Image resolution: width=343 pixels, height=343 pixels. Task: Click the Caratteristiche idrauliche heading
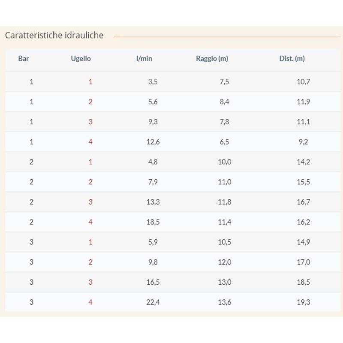click(54, 35)
